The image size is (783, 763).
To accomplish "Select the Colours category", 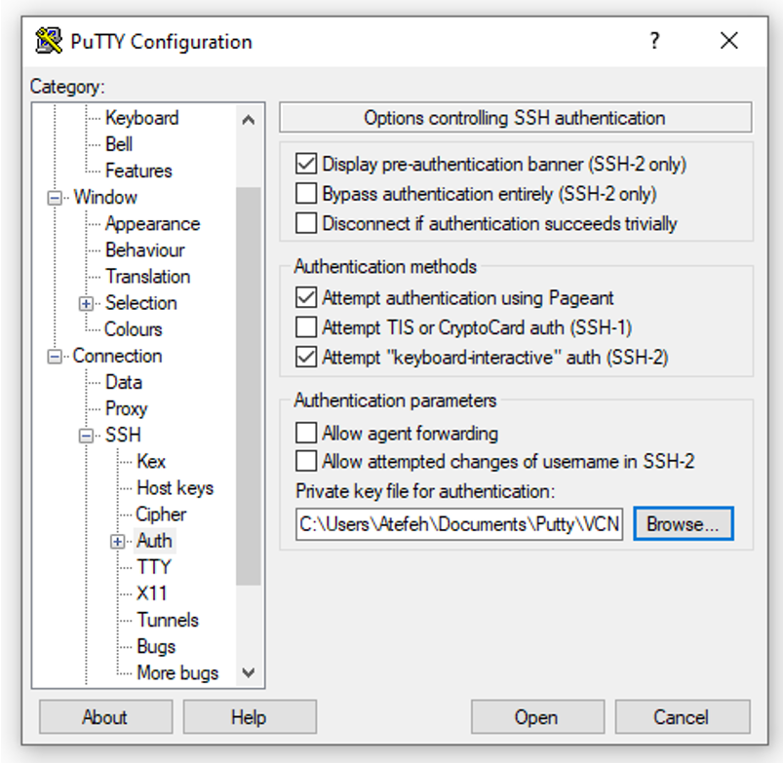I will click(x=134, y=329).
